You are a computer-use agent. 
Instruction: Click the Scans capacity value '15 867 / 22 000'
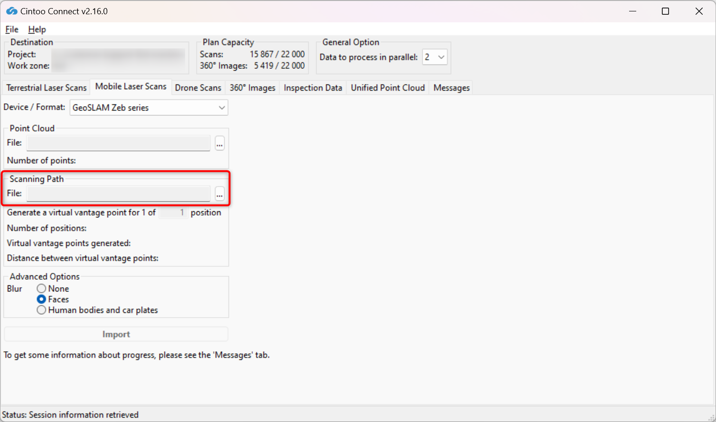pyautogui.click(x=277, y=54)
